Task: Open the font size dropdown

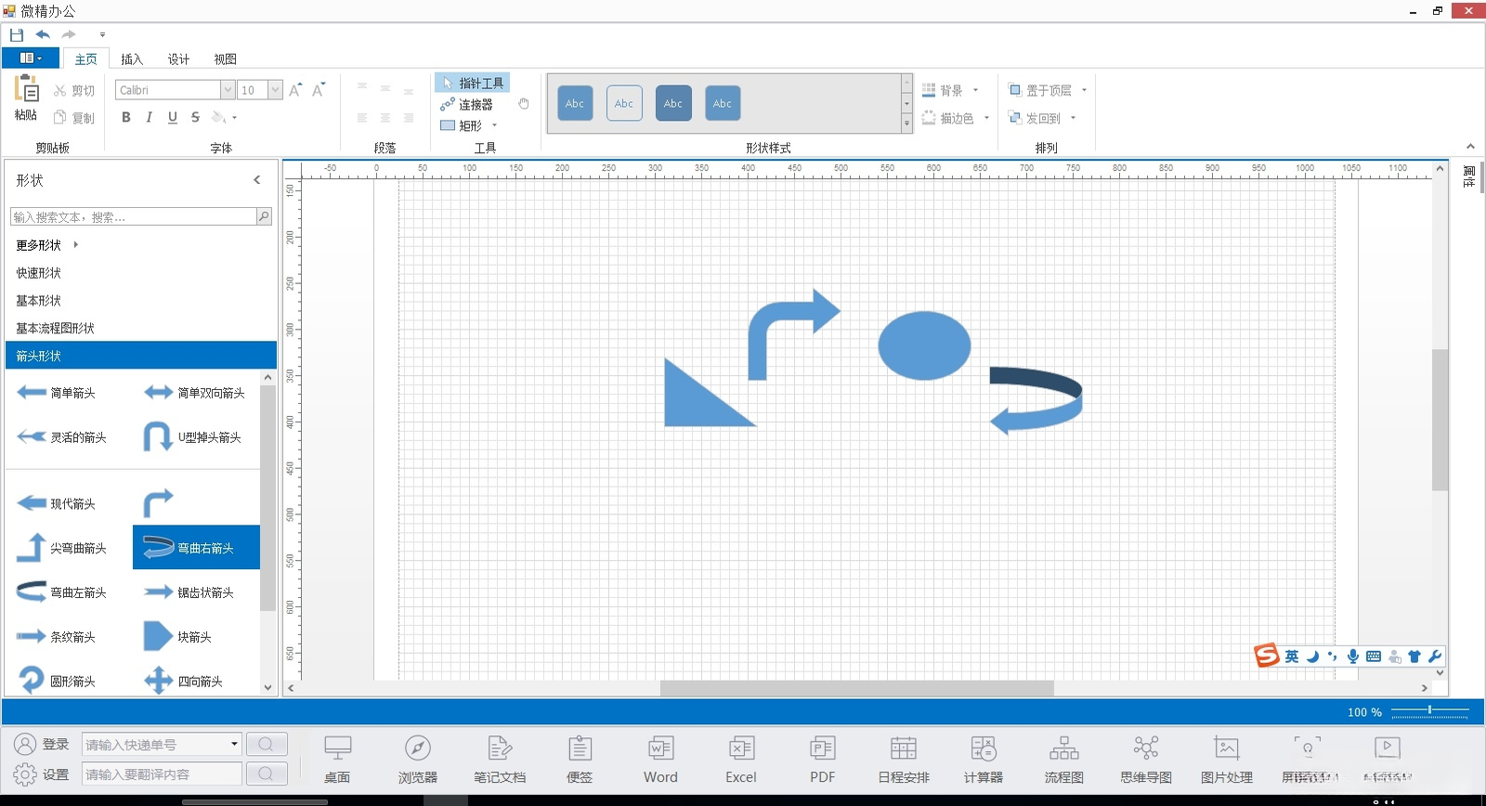Action: click(275, 90)
